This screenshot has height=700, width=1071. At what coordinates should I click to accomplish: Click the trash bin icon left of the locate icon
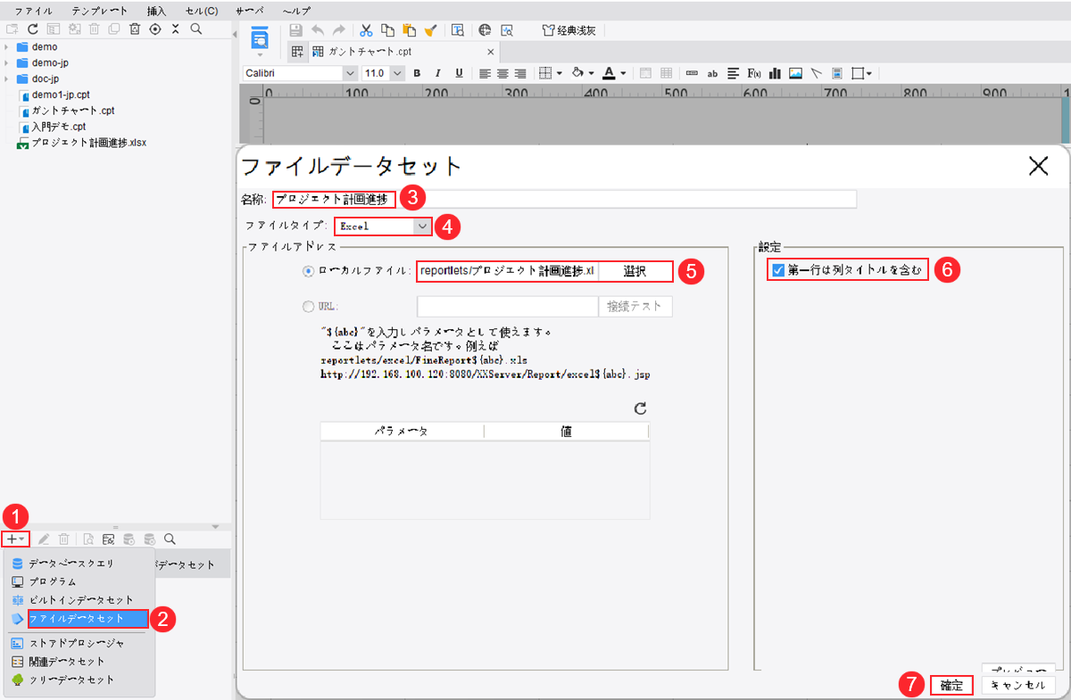(x=135, y=29)
